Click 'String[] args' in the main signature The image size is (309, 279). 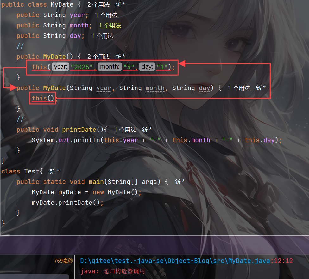click(x=132, y=182)
